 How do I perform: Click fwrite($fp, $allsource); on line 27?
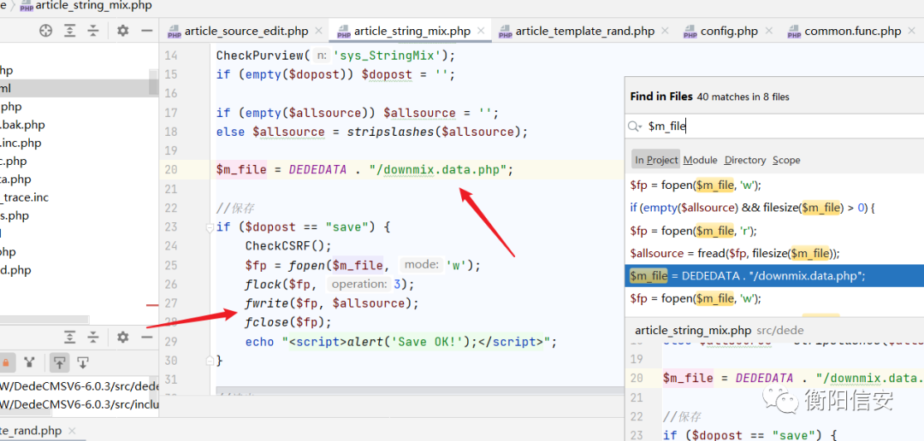(x=332, y=303)
